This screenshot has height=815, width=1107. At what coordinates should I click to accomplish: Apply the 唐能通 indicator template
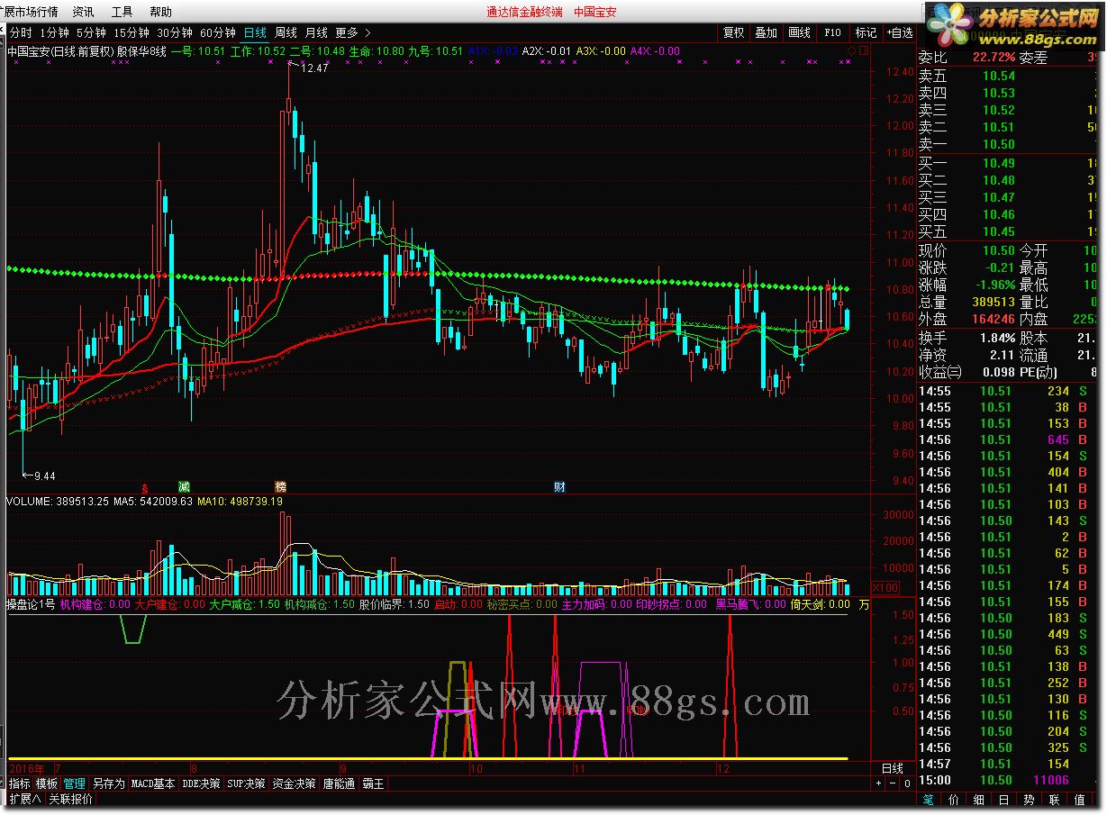pos(340,783)
